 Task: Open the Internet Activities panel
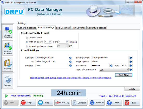[x=8, y=48]
